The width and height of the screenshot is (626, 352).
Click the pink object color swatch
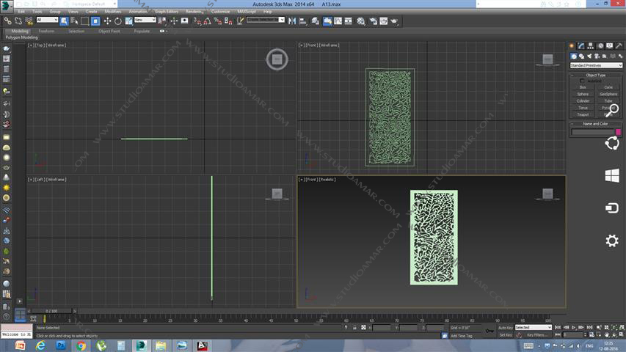click(619, 132)
